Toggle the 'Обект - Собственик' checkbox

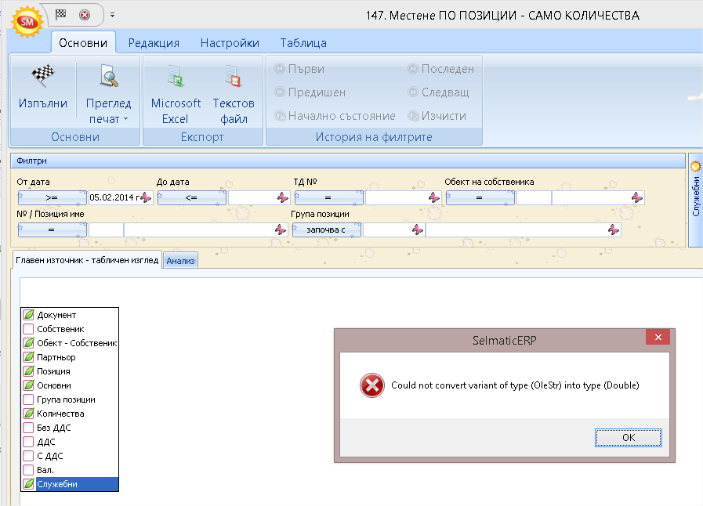pyautogui.click(x=29, y=343)
